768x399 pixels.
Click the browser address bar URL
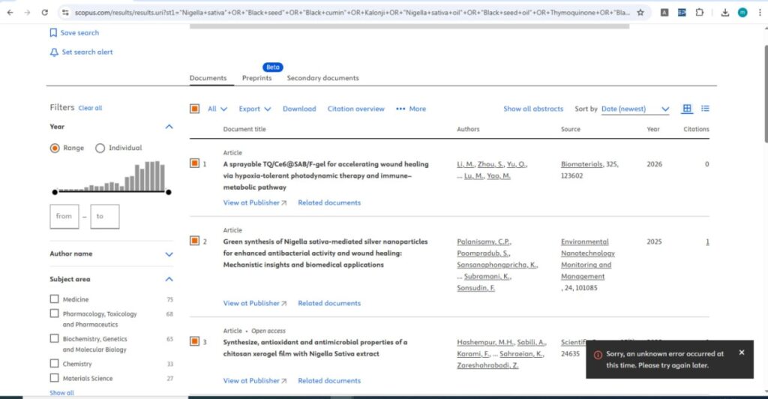coord(352,13)
